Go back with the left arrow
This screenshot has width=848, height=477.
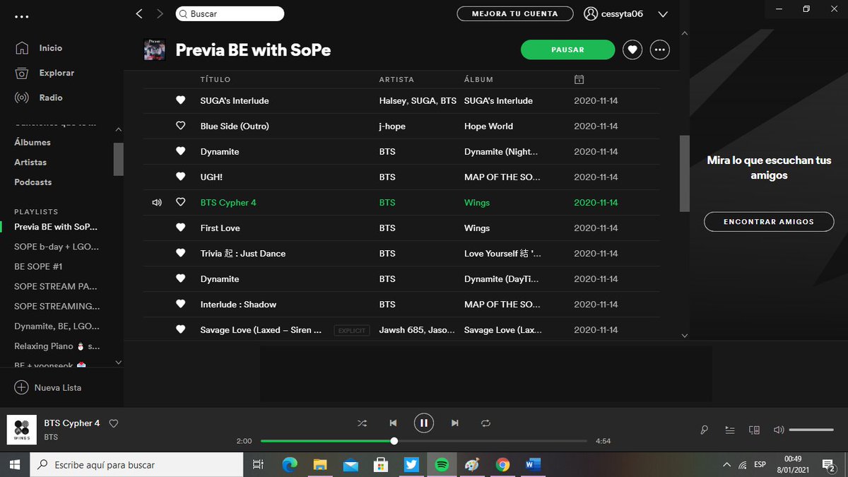139,13
